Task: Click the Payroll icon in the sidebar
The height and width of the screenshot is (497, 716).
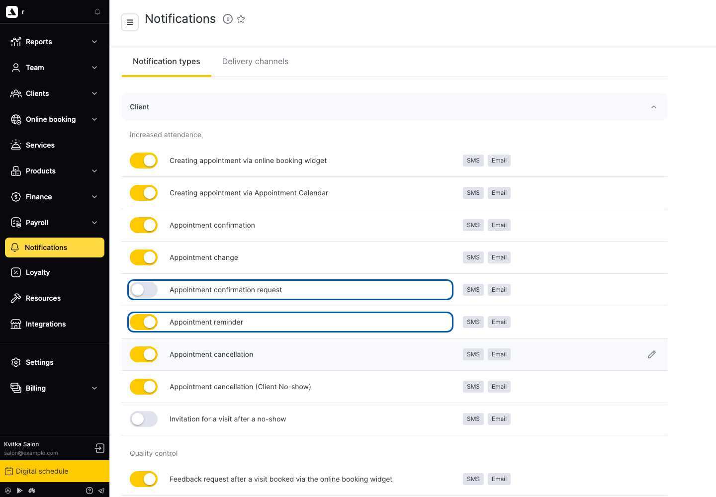Action: [x=16, y=223]
